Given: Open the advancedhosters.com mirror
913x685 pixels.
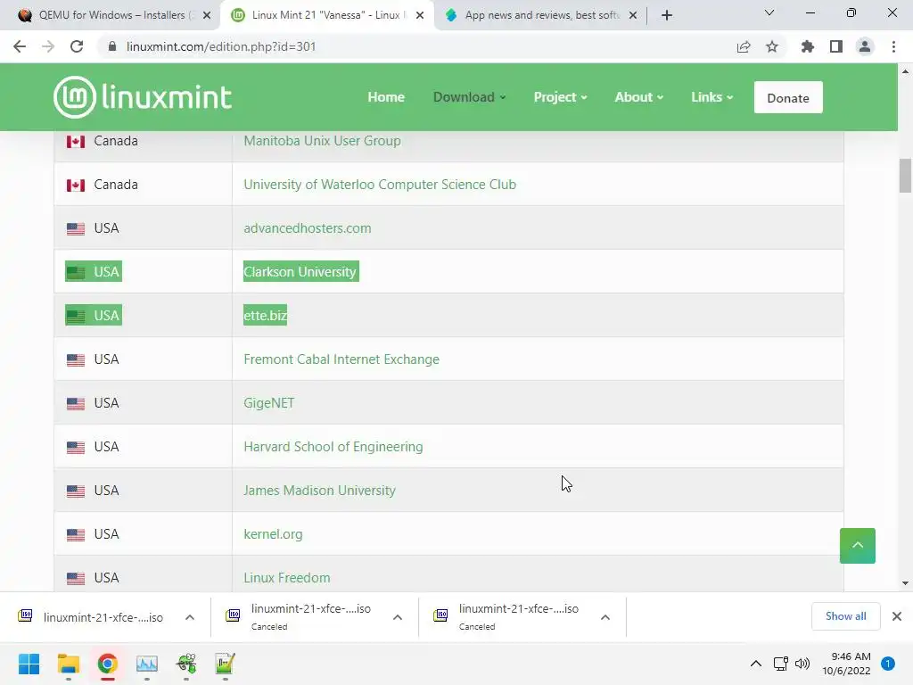Looking at the screenshot, I should coord(307,228).
